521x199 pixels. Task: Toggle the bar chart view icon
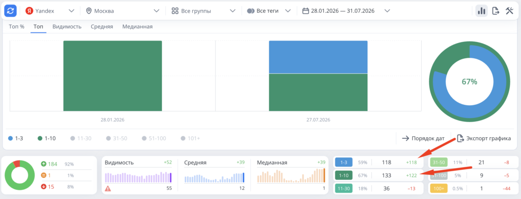pyautogui.click(x=481, y=11)
